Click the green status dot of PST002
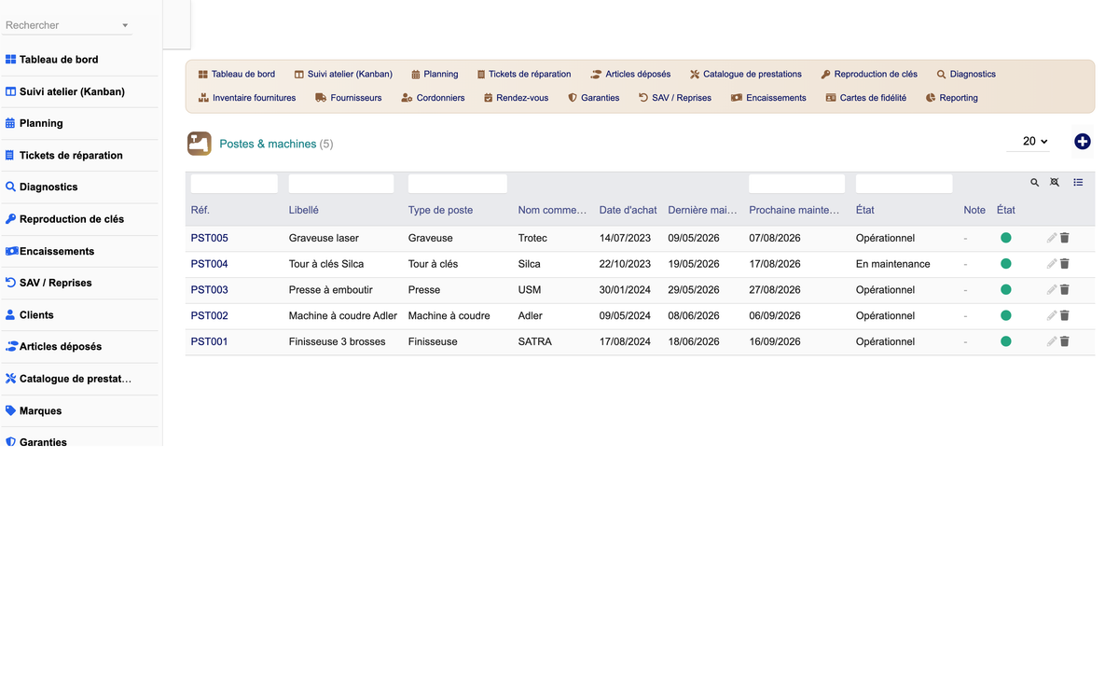Image resolution: width=1119 pixels, height=693 pixels. 1006,315
